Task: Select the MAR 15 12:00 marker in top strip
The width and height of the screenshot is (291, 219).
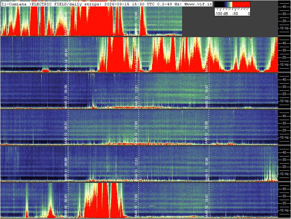Action: pos(137,23)
